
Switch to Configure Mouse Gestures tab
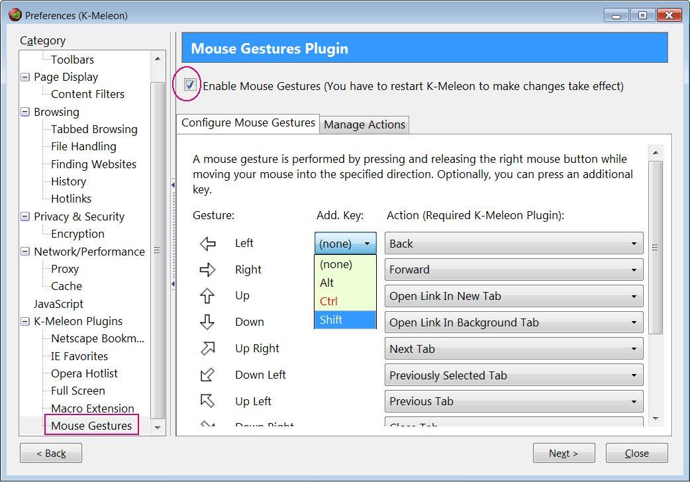tap(248, 122)
